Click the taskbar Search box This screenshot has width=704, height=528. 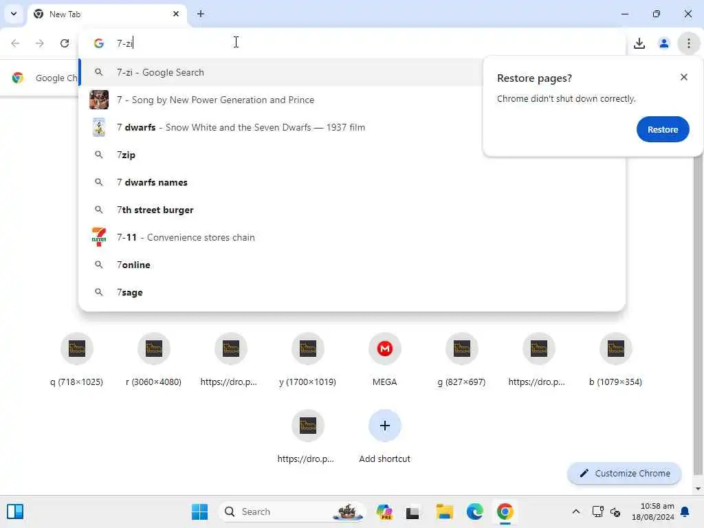[291, 511]
